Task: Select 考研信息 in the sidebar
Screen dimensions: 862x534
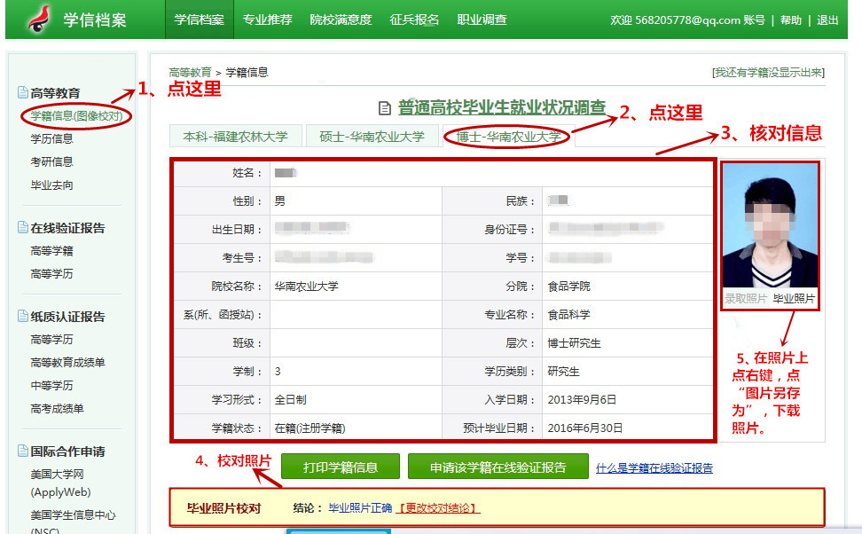Action: [51, 161]
